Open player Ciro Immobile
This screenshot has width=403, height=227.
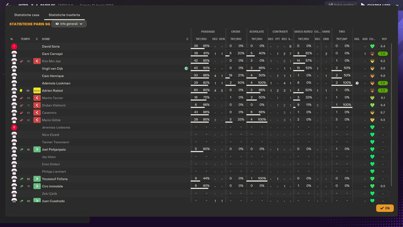tap(52, 187)
